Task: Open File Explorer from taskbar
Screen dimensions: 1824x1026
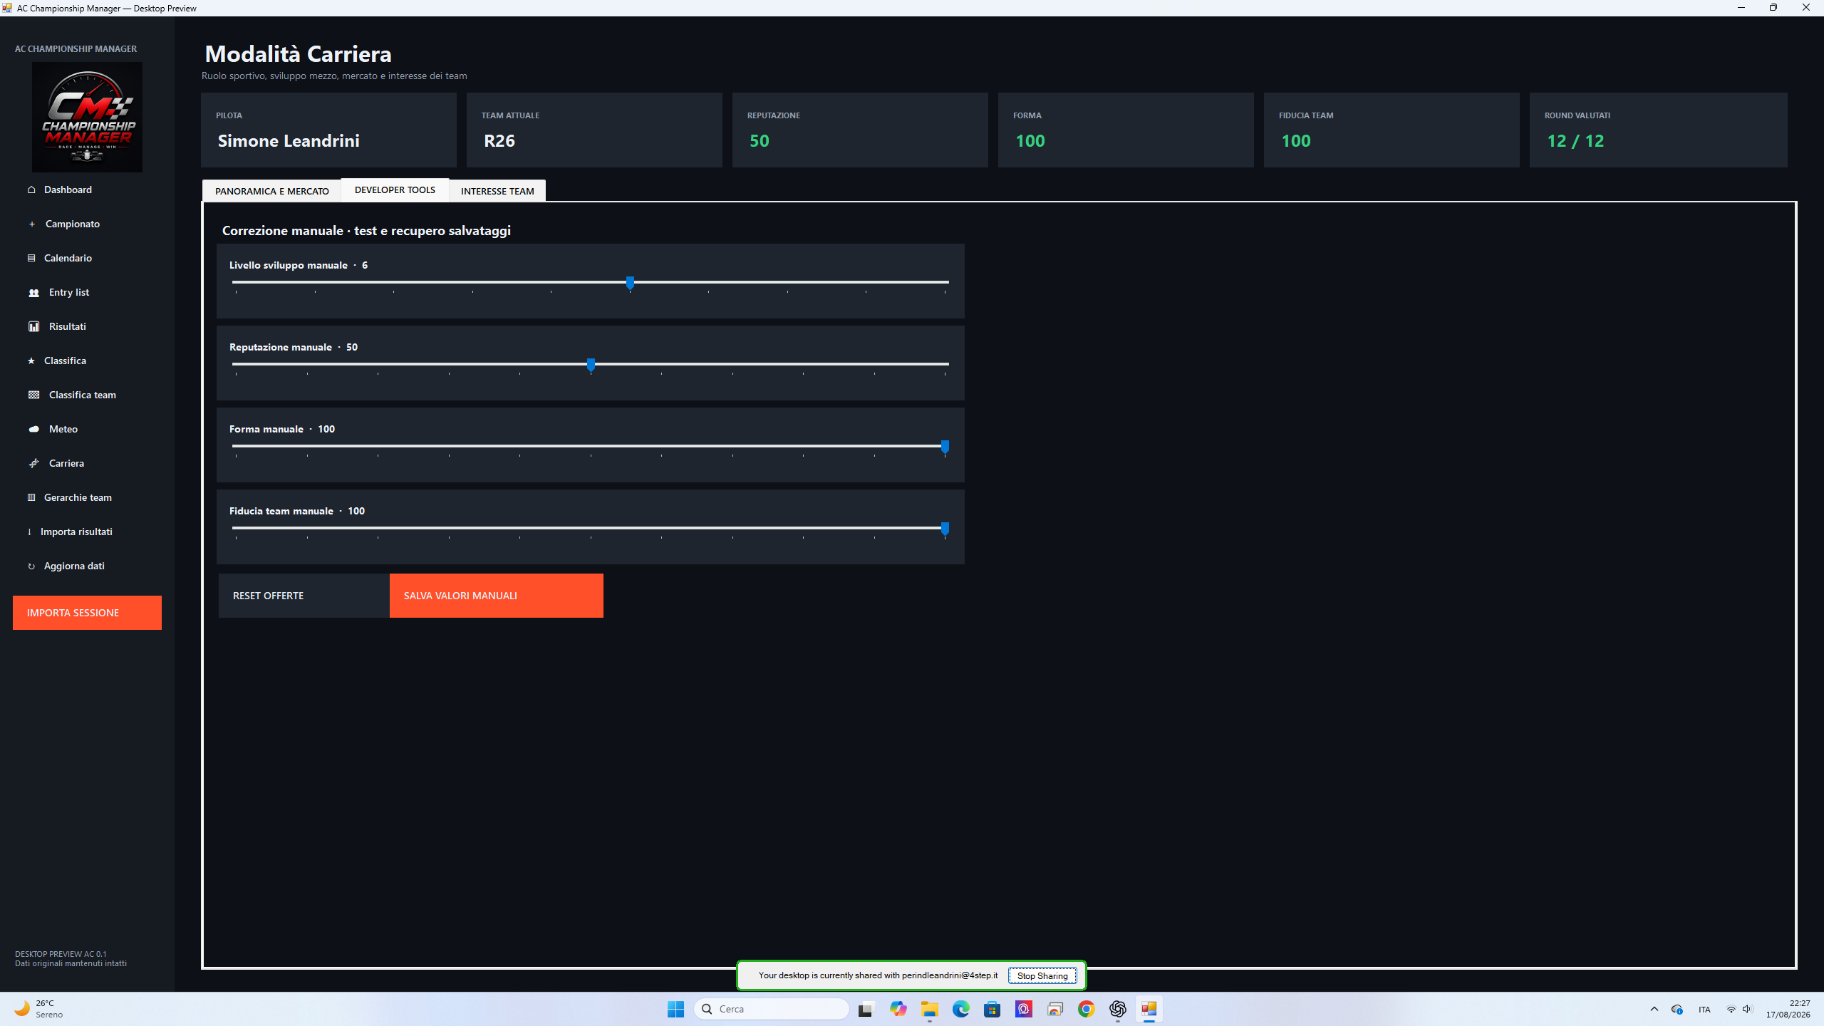Action: [x=929, y=1009]
